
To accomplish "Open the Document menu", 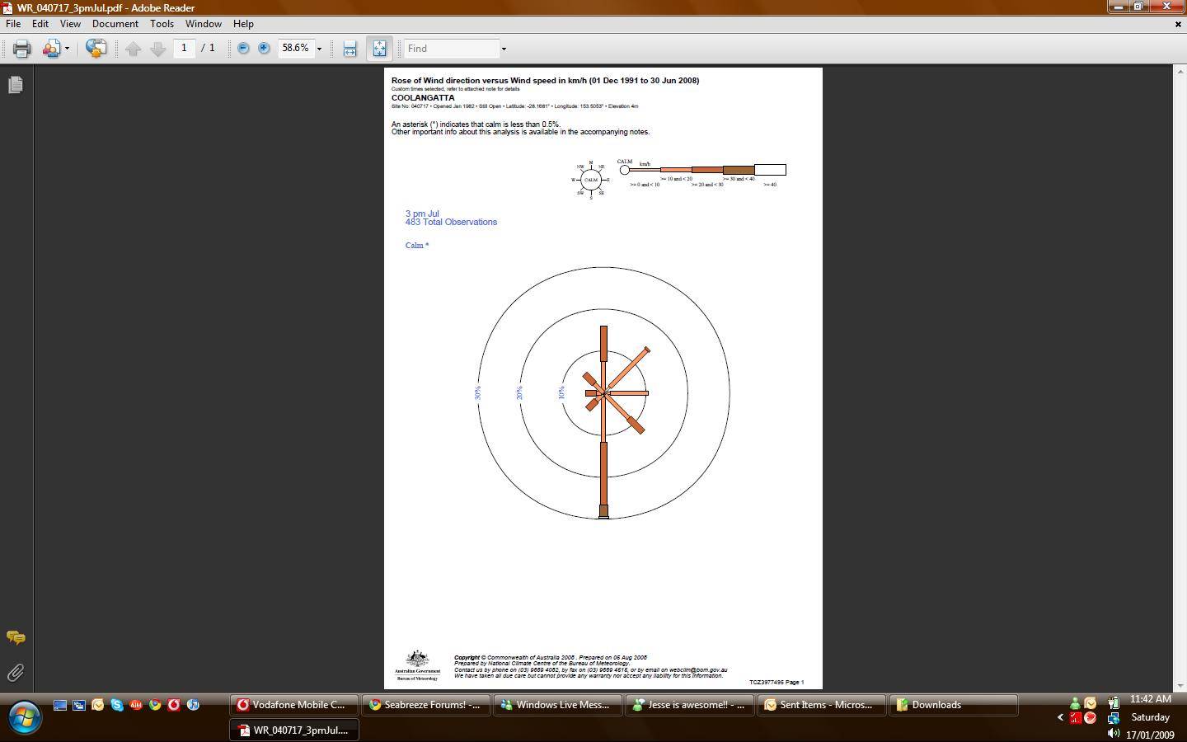I will [x=115, y=24].
